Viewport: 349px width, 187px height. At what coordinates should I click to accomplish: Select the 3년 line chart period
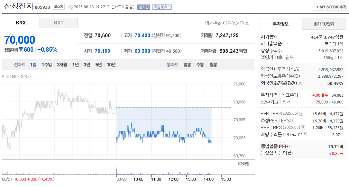pos(87,65)
